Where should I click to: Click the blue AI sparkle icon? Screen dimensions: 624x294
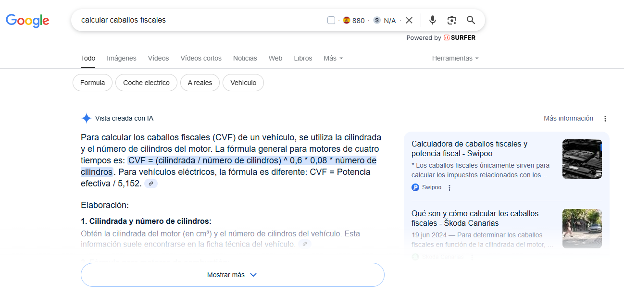[x=87, y=118]
